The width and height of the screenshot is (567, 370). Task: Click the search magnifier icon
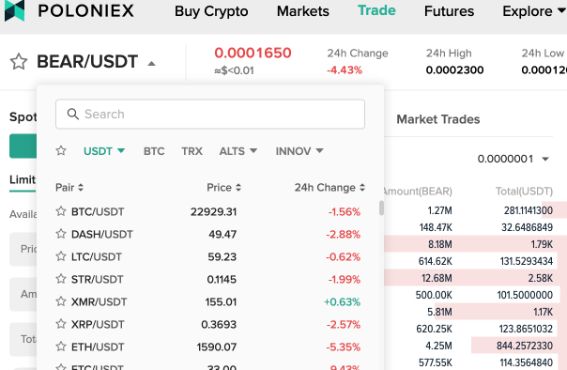(72, 114)
